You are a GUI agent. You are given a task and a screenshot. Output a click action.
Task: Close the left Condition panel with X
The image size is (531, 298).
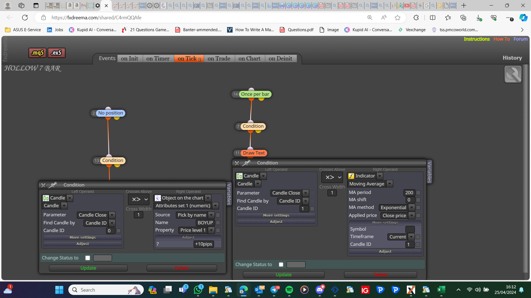(43, 185)
